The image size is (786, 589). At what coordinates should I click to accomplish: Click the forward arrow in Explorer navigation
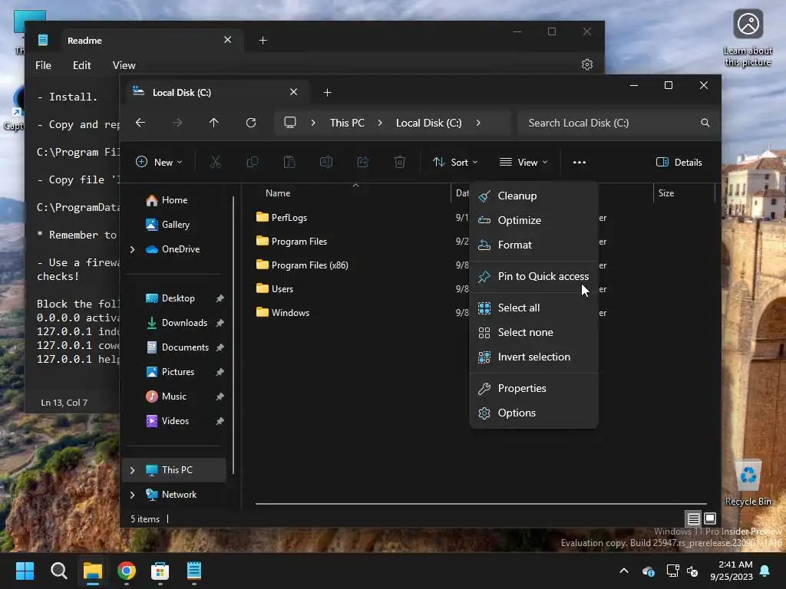pos(177,123)
